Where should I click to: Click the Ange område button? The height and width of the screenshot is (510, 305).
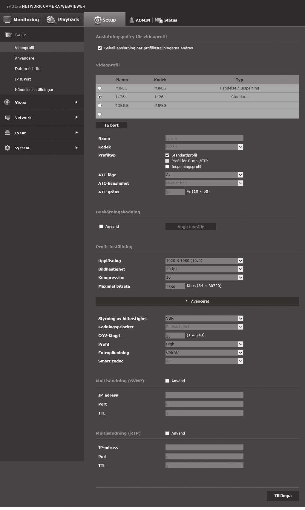[191, 227]
